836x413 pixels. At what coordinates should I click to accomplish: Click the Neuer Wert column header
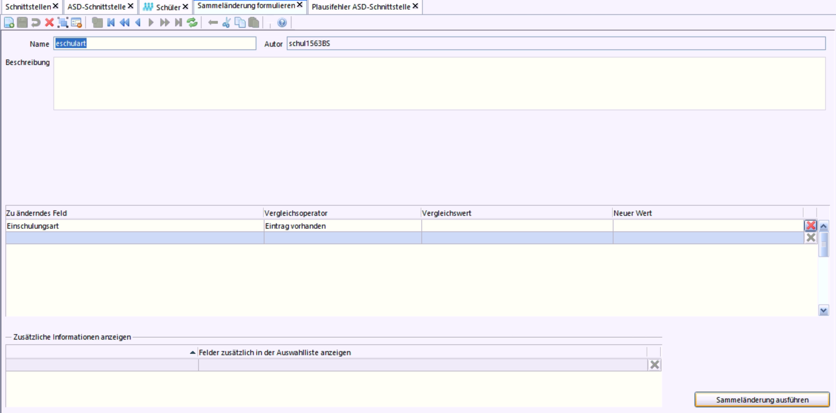(x=708, y=213)
